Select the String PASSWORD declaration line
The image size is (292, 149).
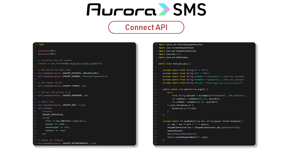(203, 80)
